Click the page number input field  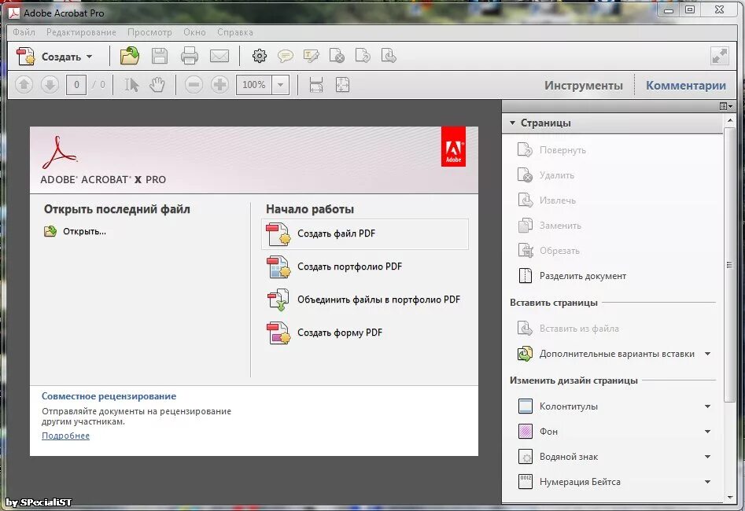click(x=76, y=85)
